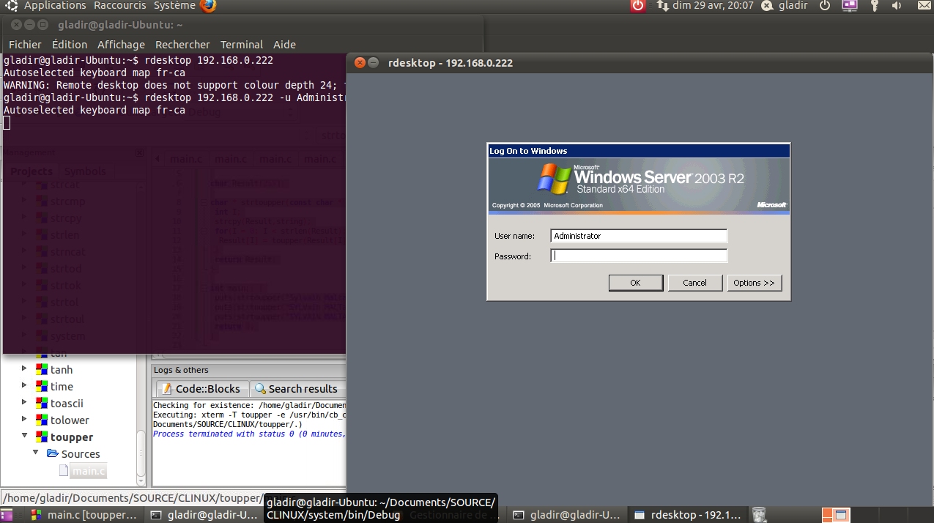The width and height of the screenshot is (934, 523).
Task: Collapse the Sources folder in toupper
Action: [x=35, y=453]
